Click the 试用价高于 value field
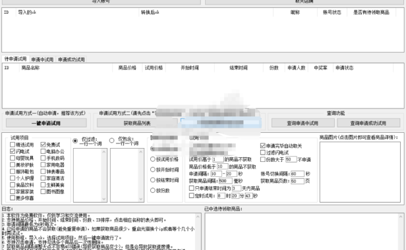The image size is (406, 250). point(217,159)
